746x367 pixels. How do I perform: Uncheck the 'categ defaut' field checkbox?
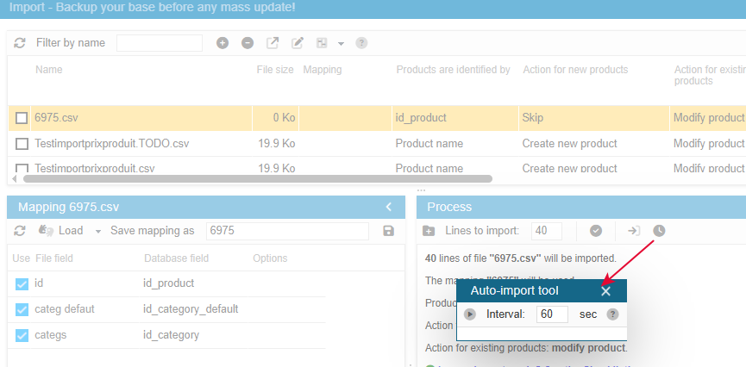coord(22,309)
